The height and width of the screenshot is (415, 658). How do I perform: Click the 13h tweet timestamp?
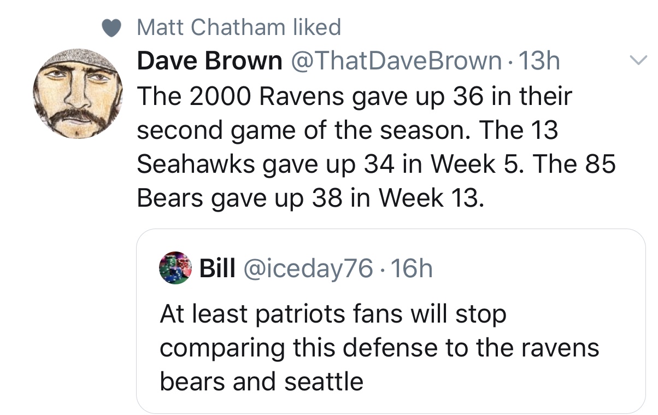coord(538,61)
